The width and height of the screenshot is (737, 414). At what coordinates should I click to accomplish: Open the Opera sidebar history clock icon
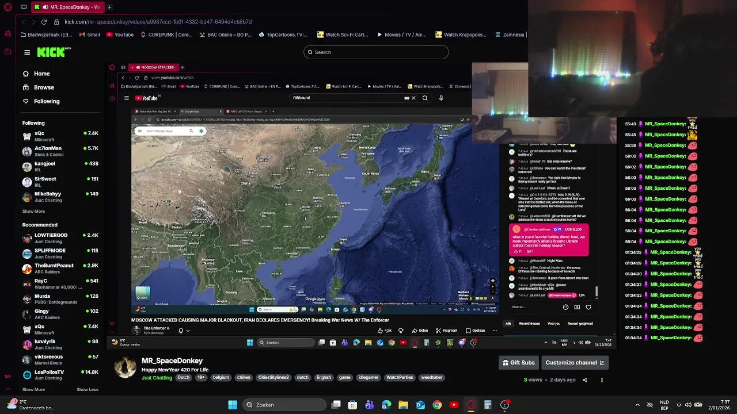point(7,52)
